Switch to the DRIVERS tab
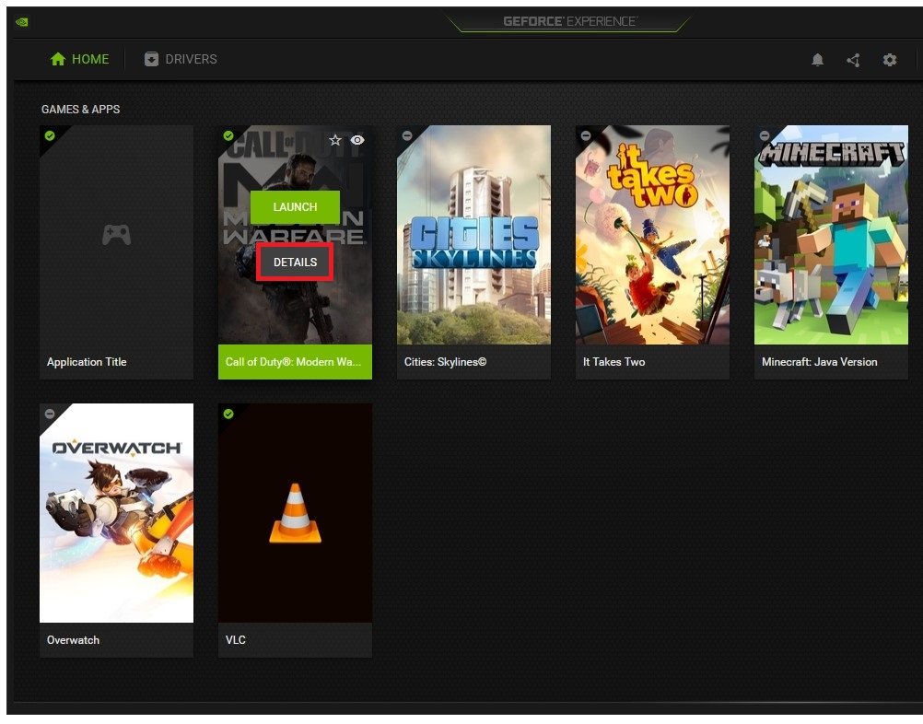 coord(181,59)
